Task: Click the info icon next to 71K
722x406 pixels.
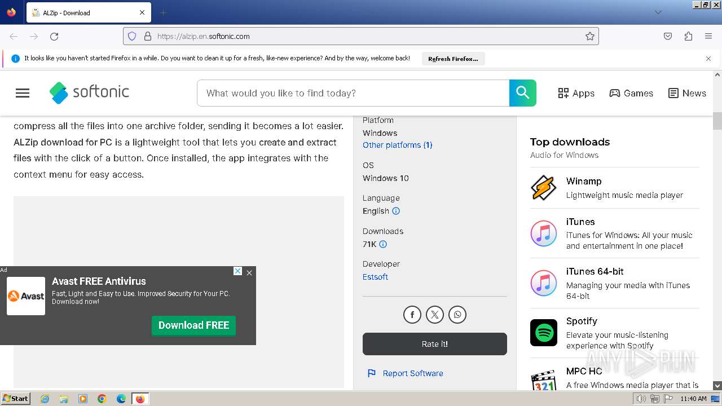Action: pyautogui.click(x=383, y=244)
